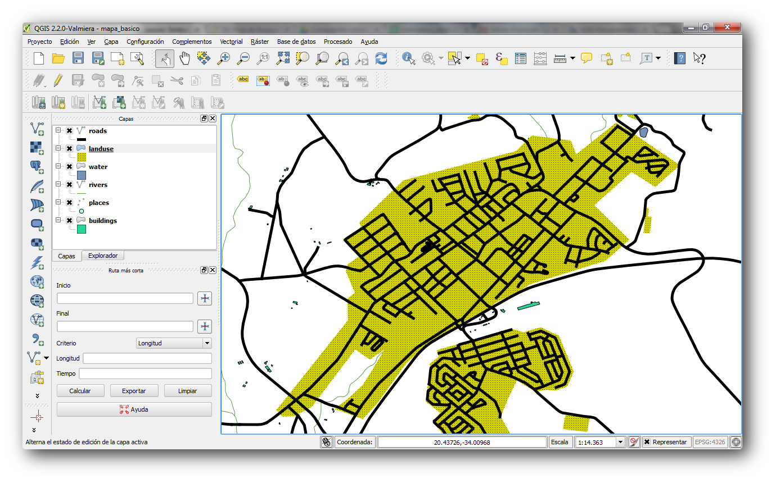Toggle the Representar render checkbox
Screen dimensions: 776x483
point(647,442)
